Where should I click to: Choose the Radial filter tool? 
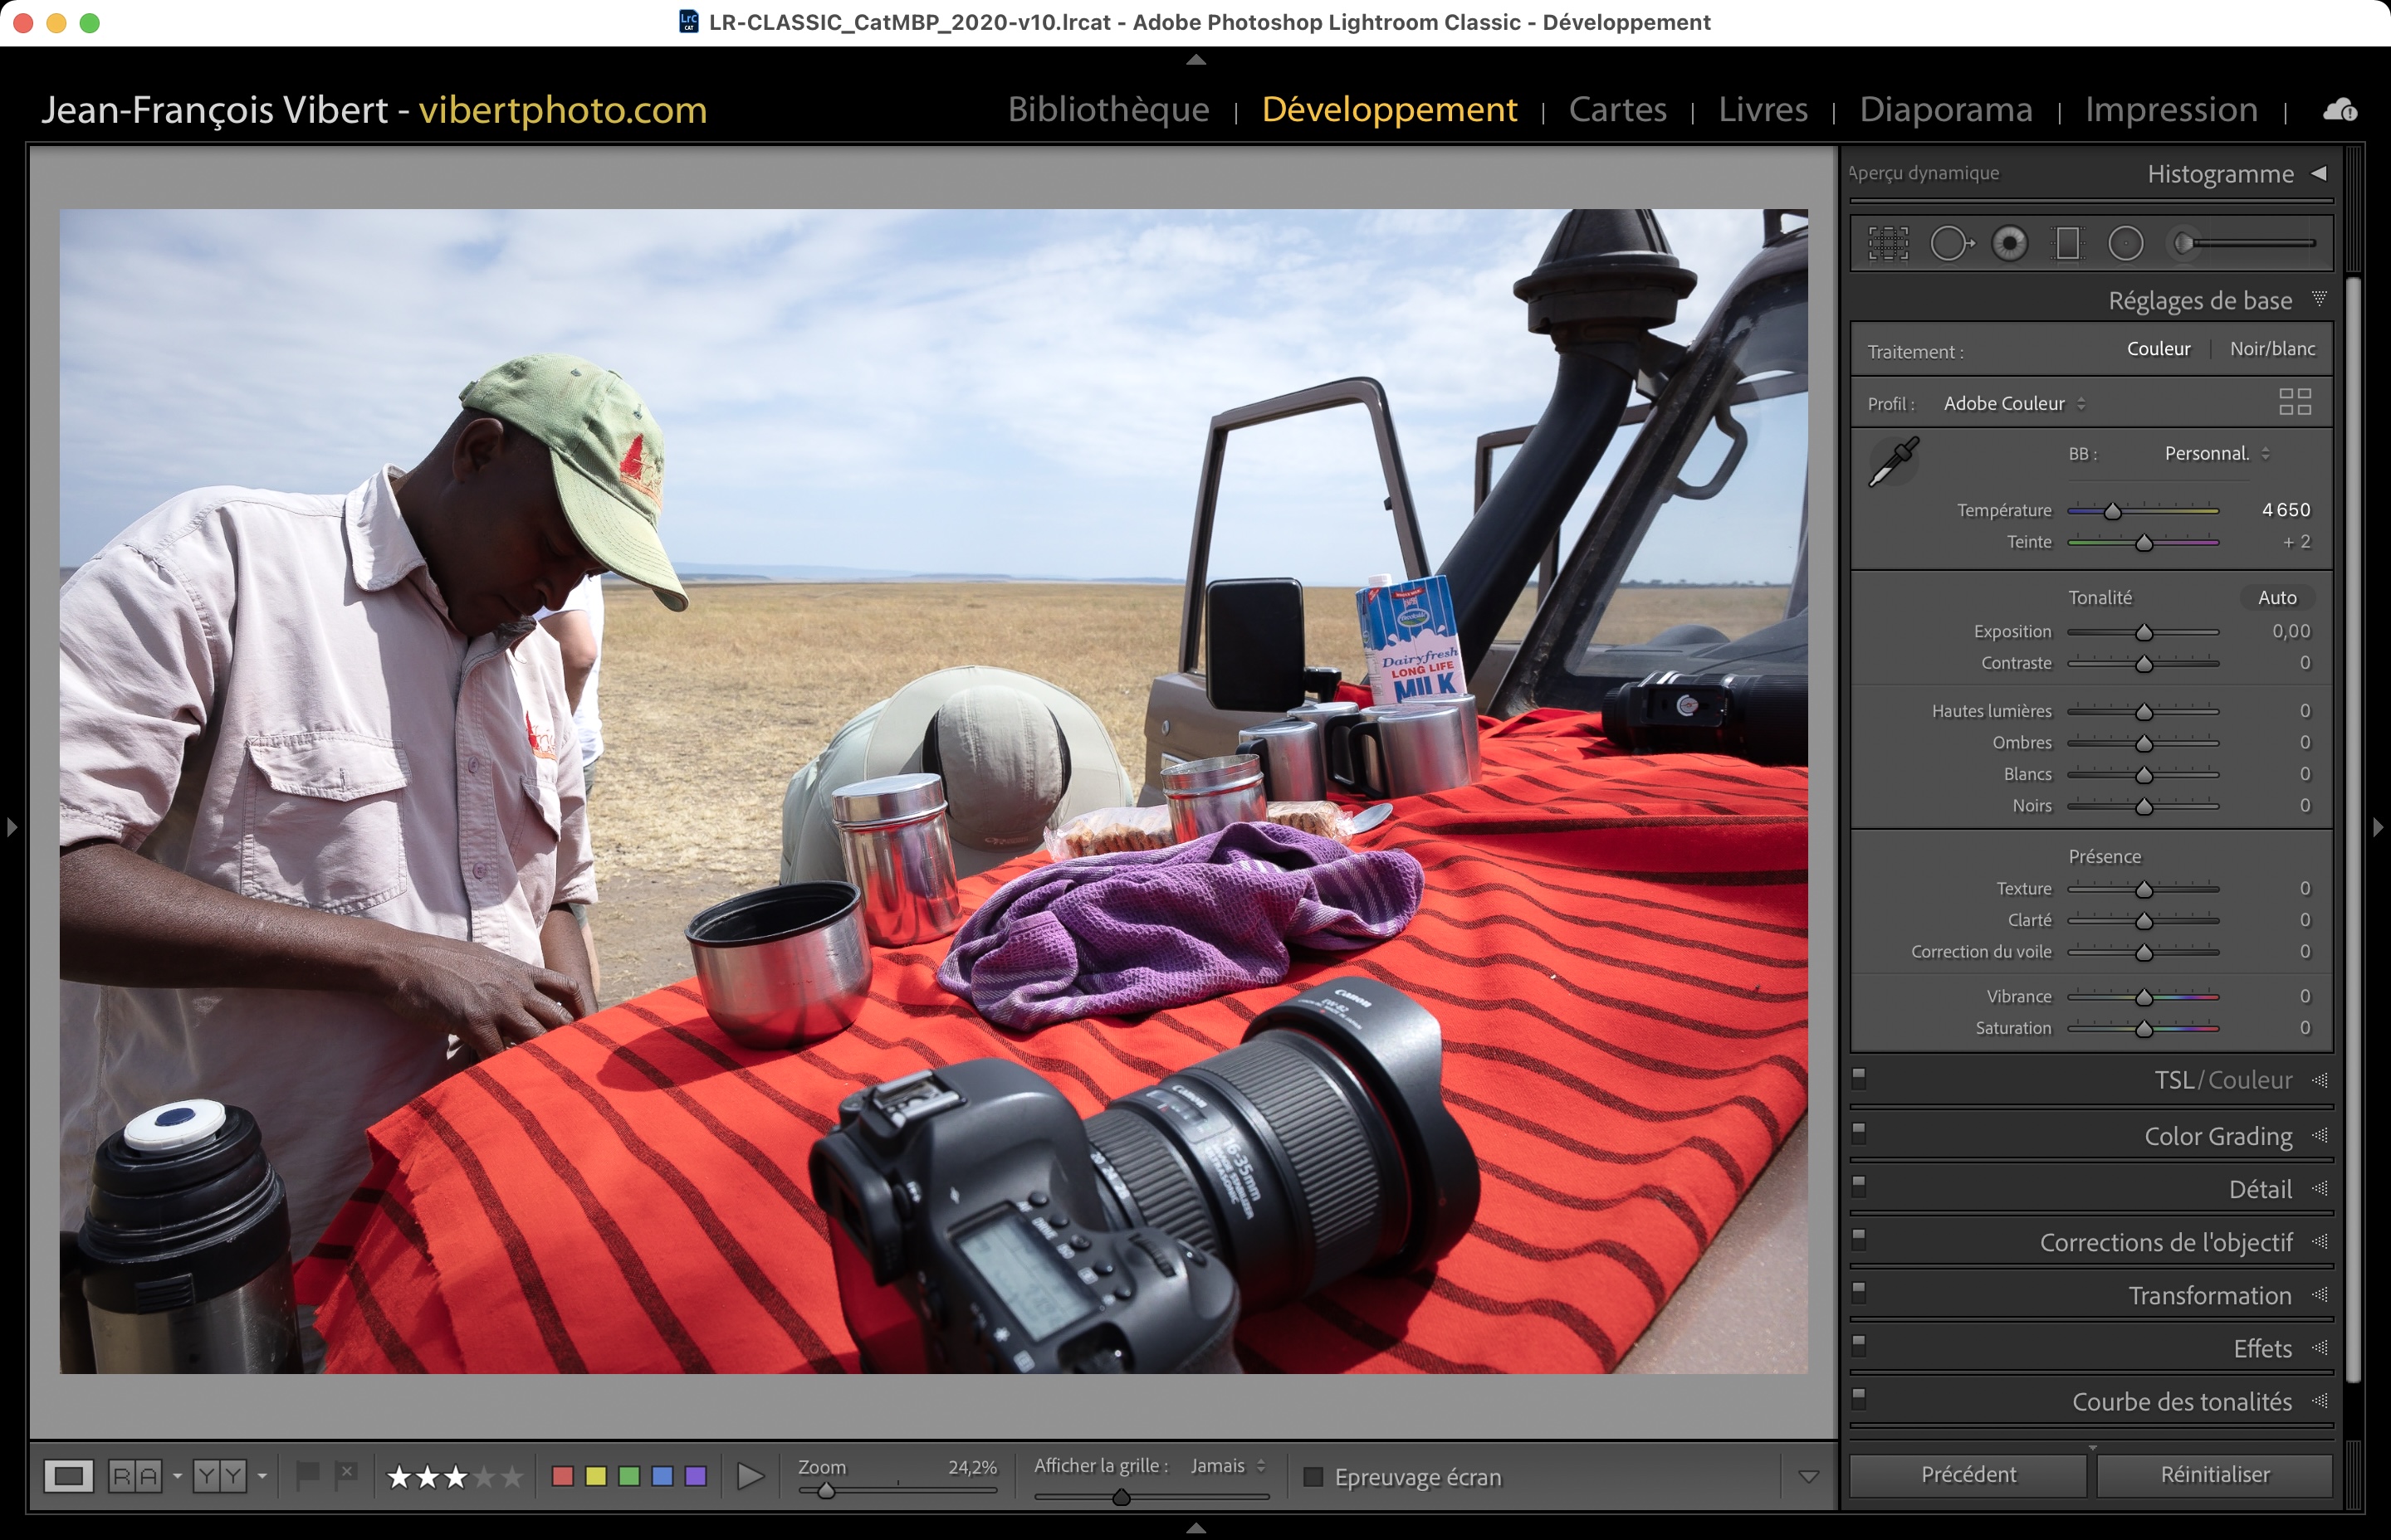2126,243
